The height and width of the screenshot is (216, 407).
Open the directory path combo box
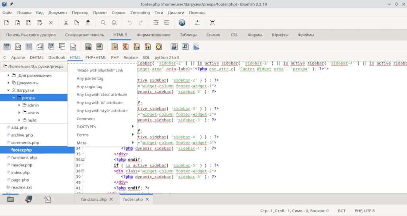click(x=34, y=66)
